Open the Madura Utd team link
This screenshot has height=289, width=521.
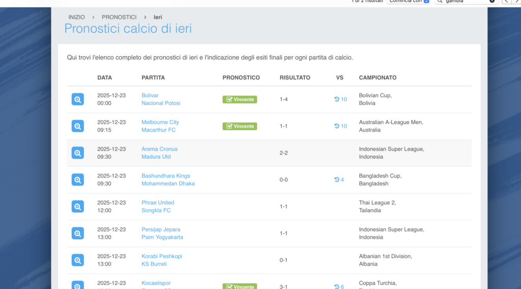156,157
